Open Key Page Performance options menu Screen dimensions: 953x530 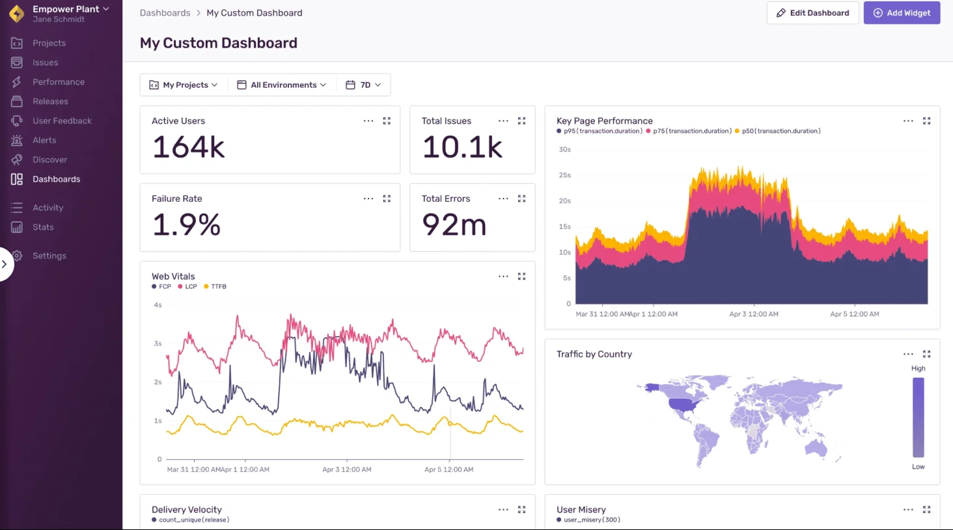(908, 121)
